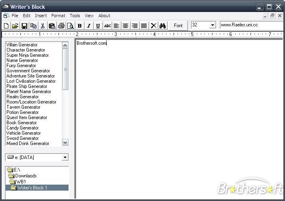
Task: Open Print Preview icon
Action: [70, 26]
